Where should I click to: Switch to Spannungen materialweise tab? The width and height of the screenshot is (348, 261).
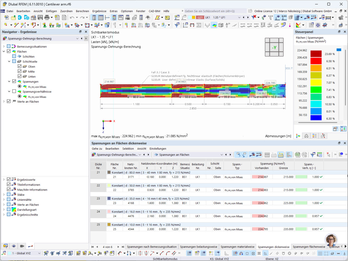237,247
